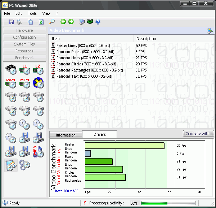Screen dimensions: 216x208
Task: Click the computer monitors toolbar icon
Action: click(x=82, y=22)
